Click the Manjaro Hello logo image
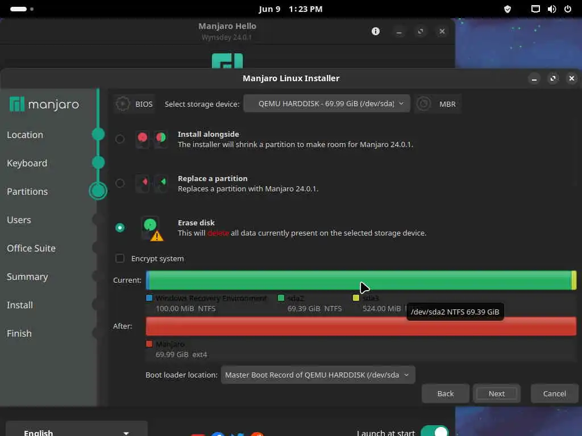The image size is (582, 436). click(227, 61)
